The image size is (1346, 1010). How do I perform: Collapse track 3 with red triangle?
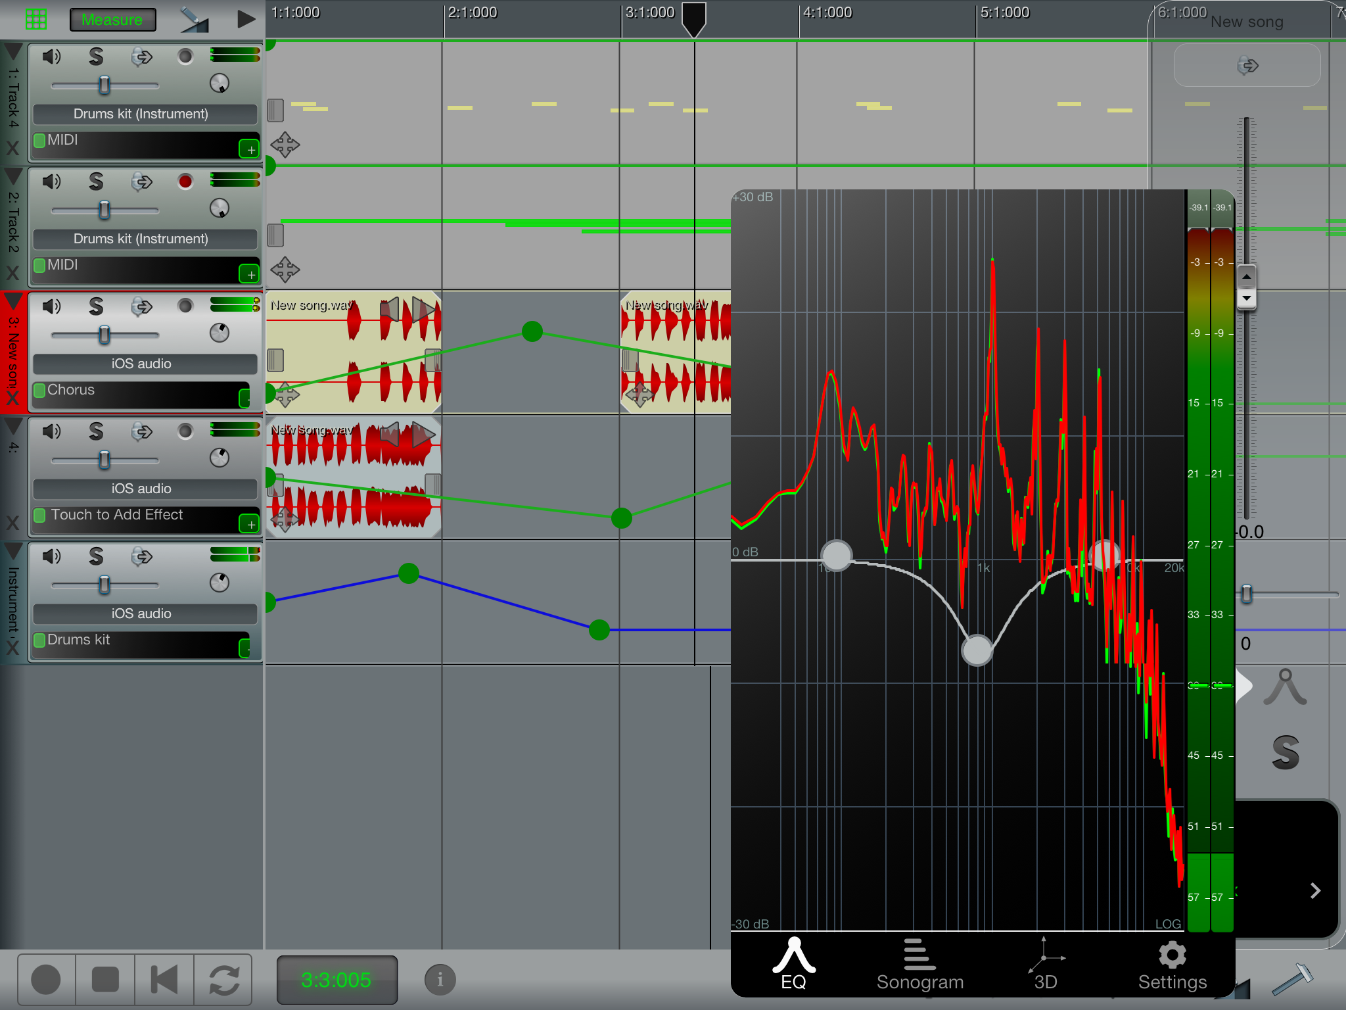[14, 301]
